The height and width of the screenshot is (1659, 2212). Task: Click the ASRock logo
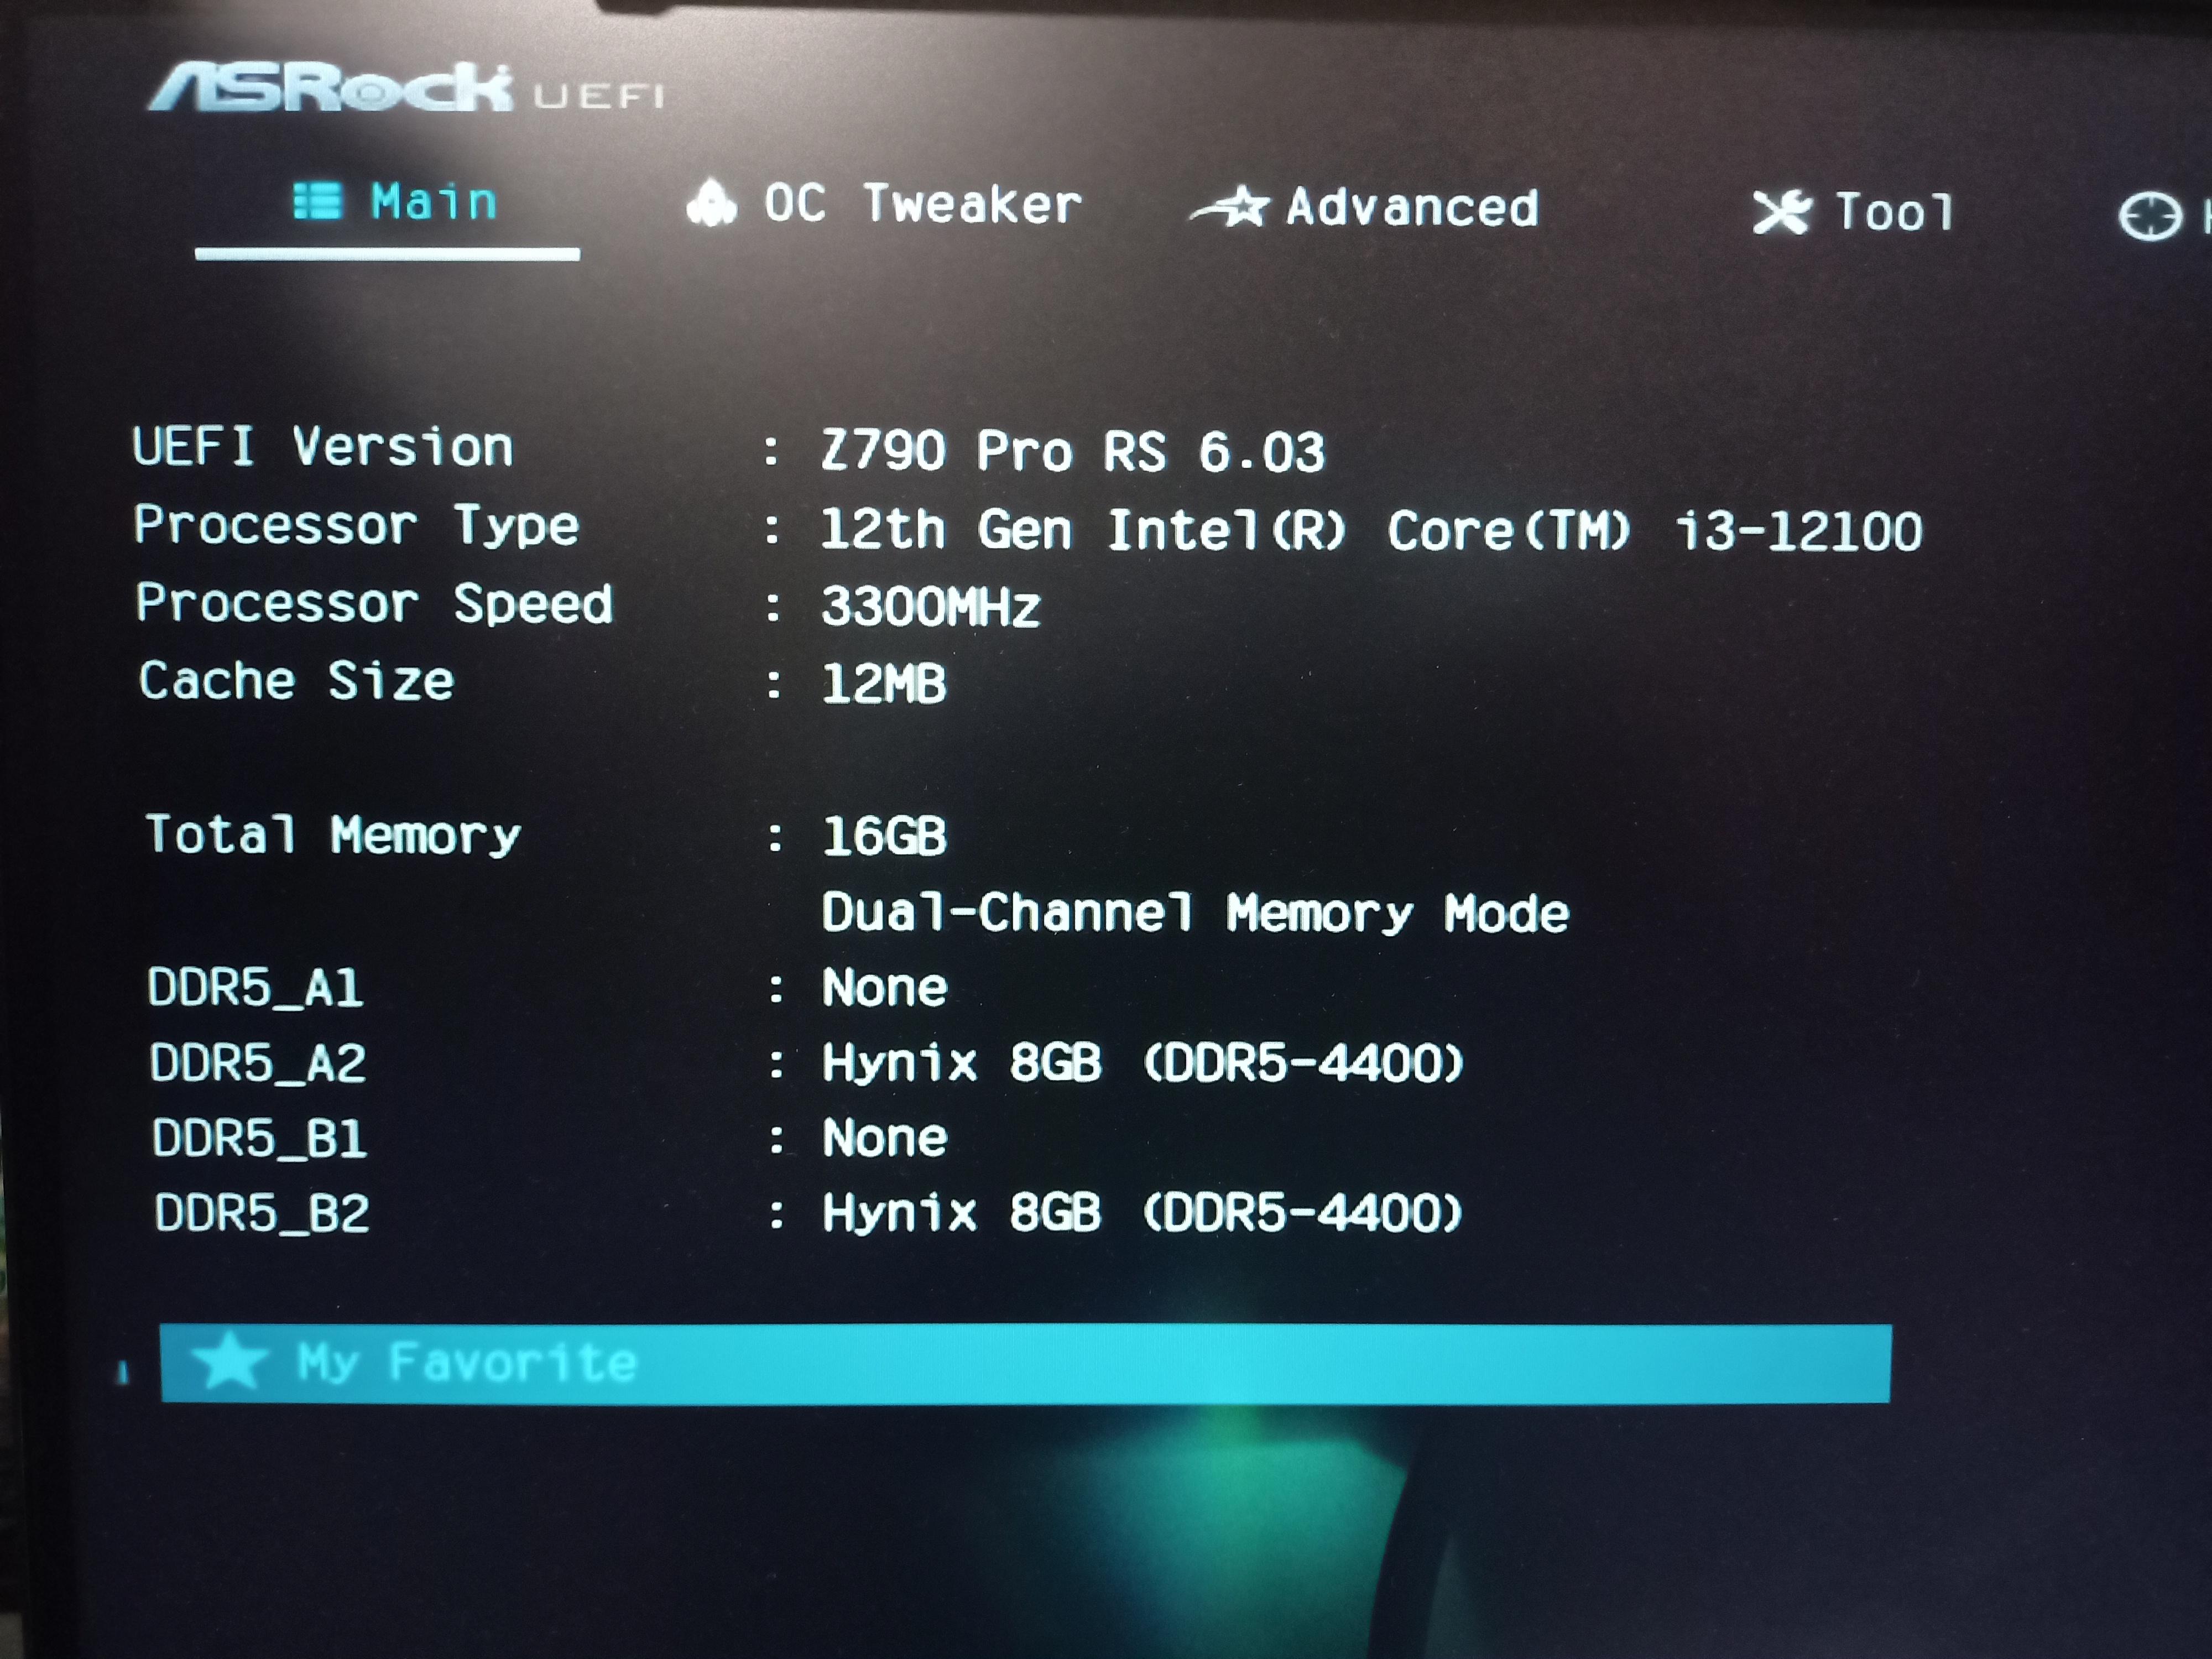[x=330, y=87]
